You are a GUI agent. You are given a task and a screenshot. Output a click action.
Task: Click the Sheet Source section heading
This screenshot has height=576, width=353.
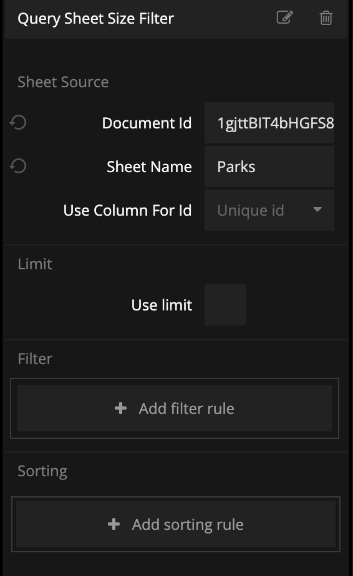pyautogui.click(x=63, y=82)
